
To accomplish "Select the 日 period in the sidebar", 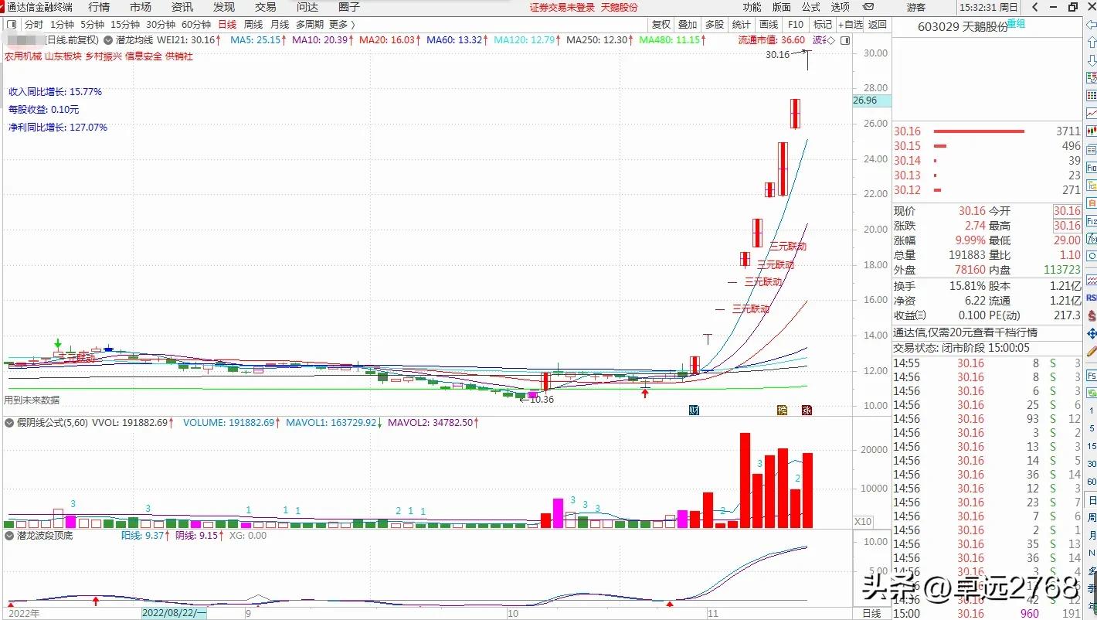I will point(1092,500).
